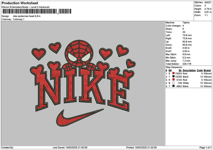The width and height of the screenshot is (213, 150).
Task: Click the 'Production Worksheet' title
Action: click(20, 3)
